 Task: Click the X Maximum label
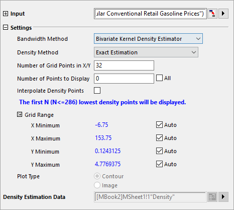[46, 138]
